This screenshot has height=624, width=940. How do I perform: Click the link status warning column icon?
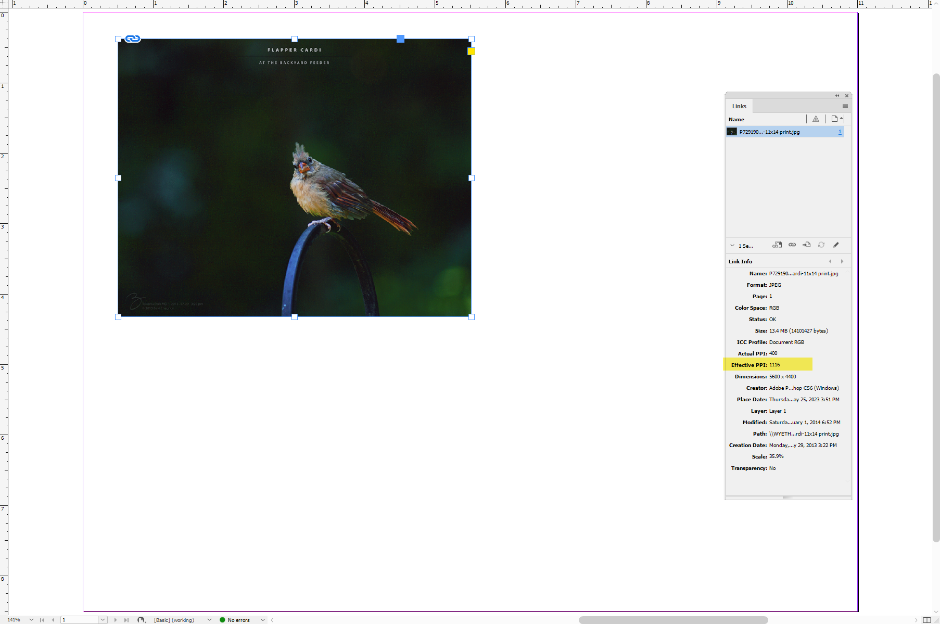[x=816, y=119]
